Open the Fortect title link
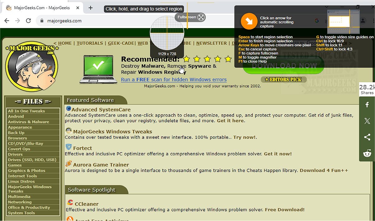Image resolution: width=375 pixels, height=221 pixels. tap(83, 148)
